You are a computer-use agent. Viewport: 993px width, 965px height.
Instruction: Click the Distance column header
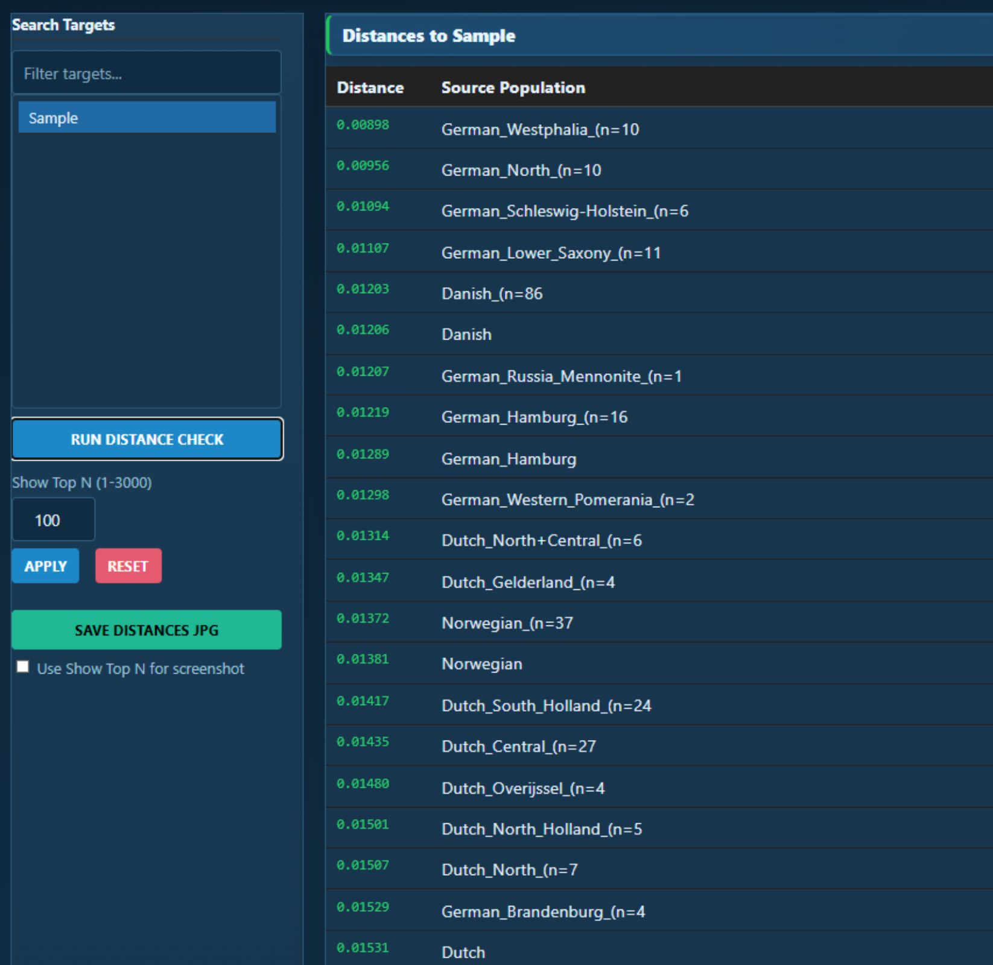pos(370,87)
